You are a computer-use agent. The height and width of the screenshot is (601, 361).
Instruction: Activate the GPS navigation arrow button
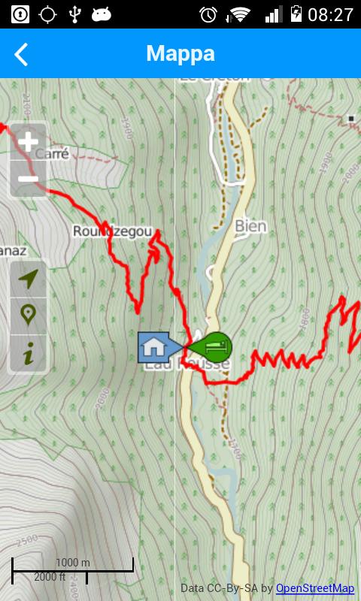point(29,279)
